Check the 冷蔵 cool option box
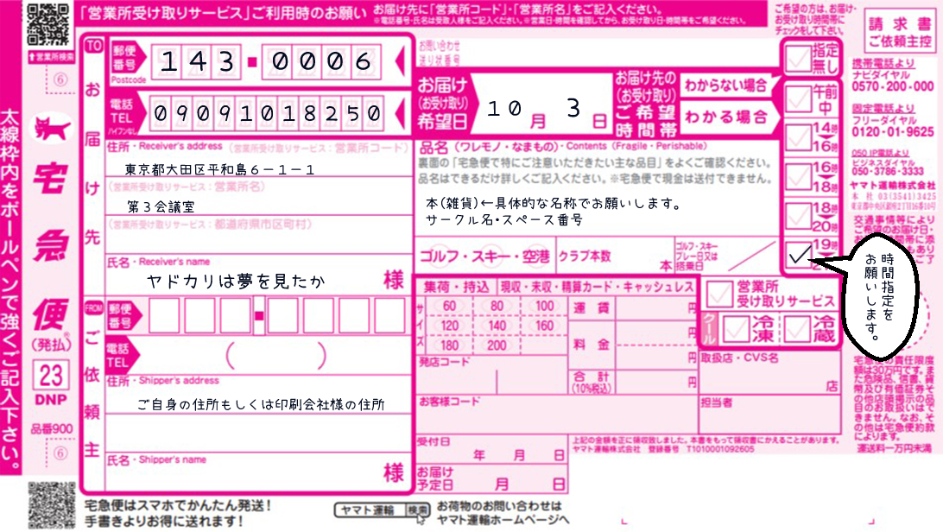 point(796,329)
